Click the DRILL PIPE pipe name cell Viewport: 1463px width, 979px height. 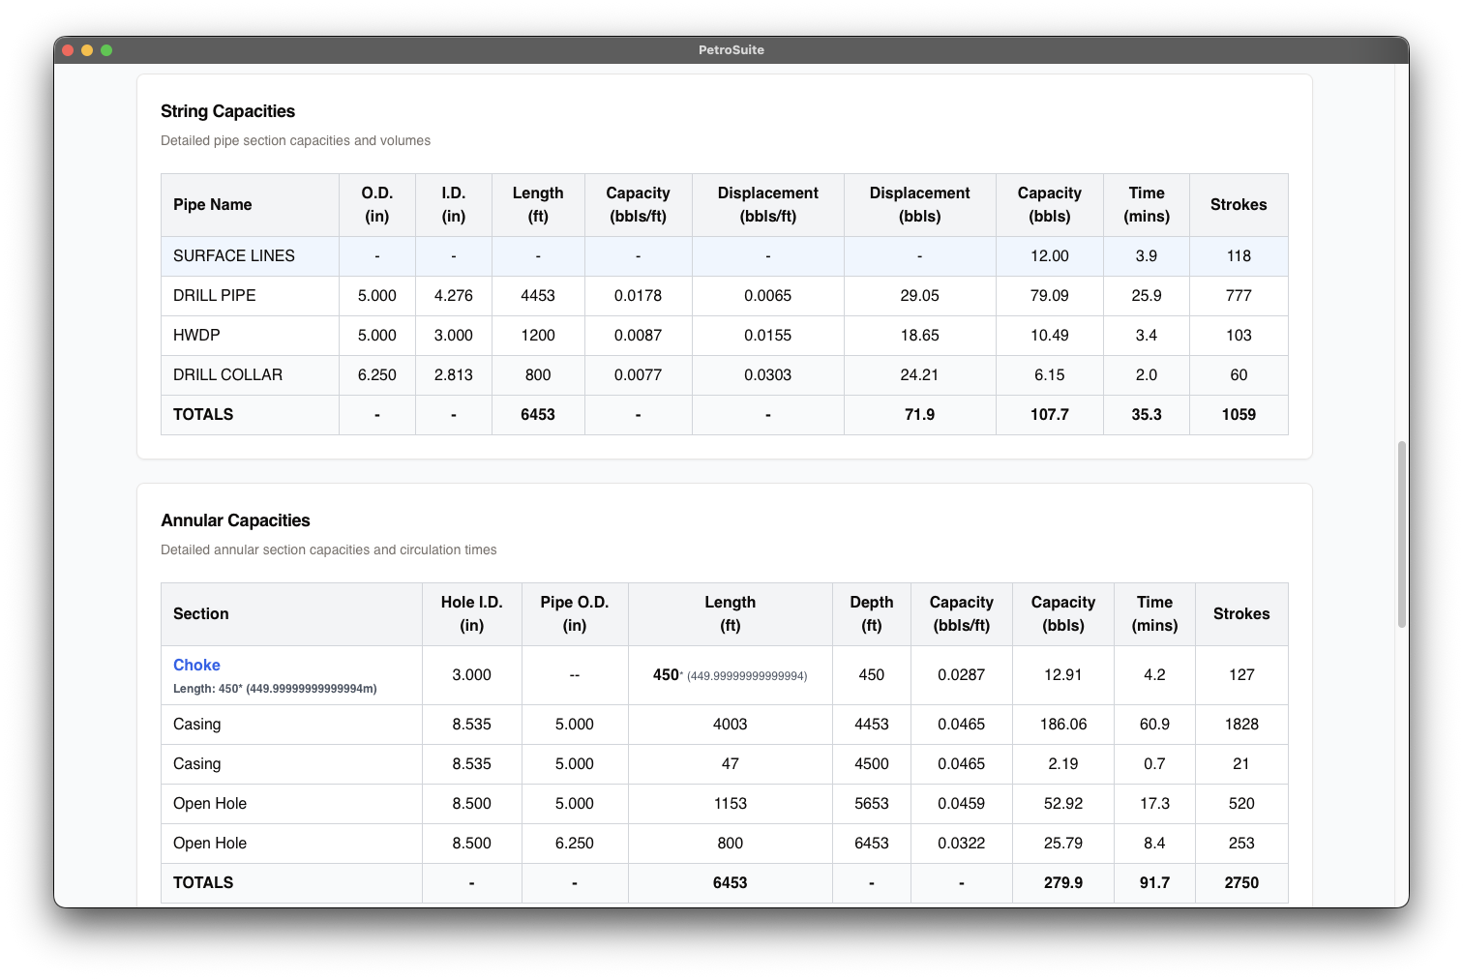[x=214, y=295]
